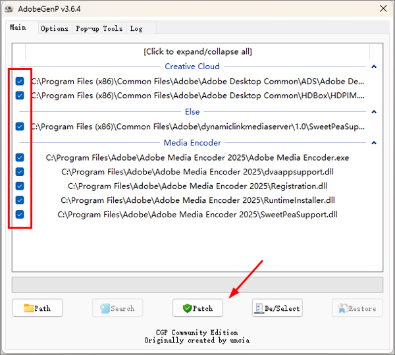This screenshot has height=355, width=395.
Task: Select the dynamiclinkmediaserver path row
Action: pyautogui.click(x=197, y=126)
